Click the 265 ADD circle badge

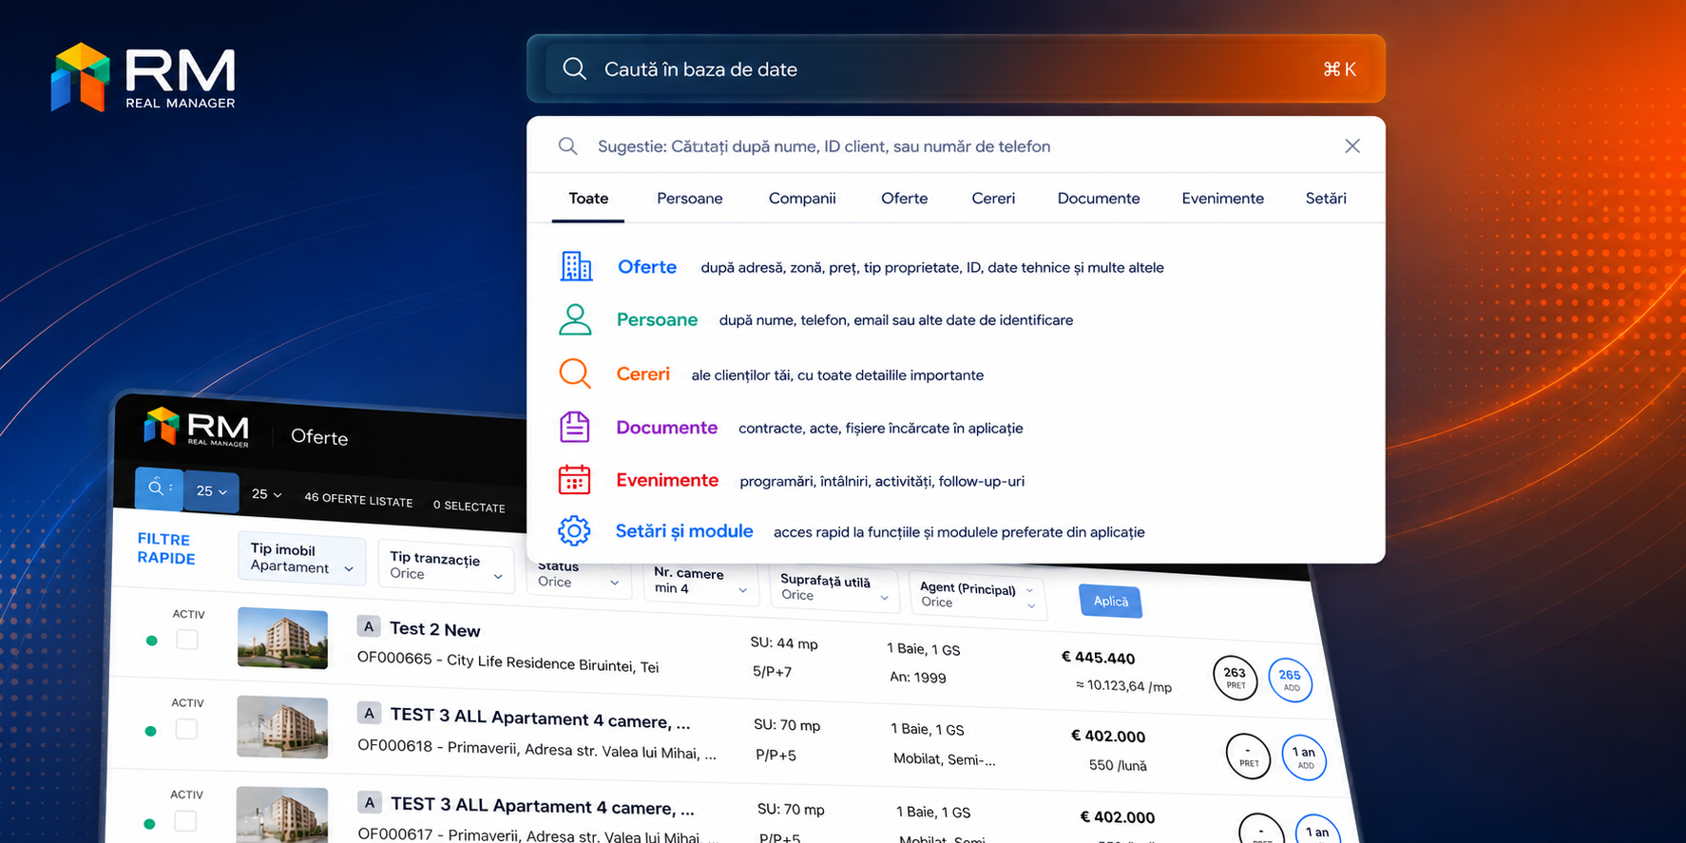point(1290,680)
